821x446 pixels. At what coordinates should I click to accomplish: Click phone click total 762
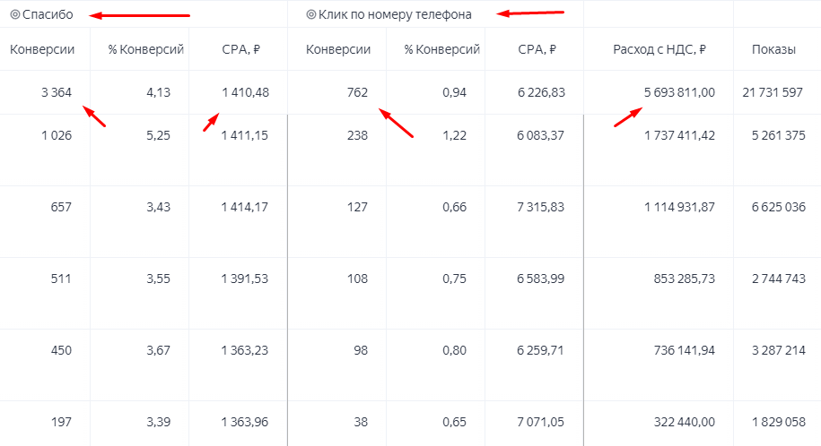pyautogui.click(x=358, y=92)
